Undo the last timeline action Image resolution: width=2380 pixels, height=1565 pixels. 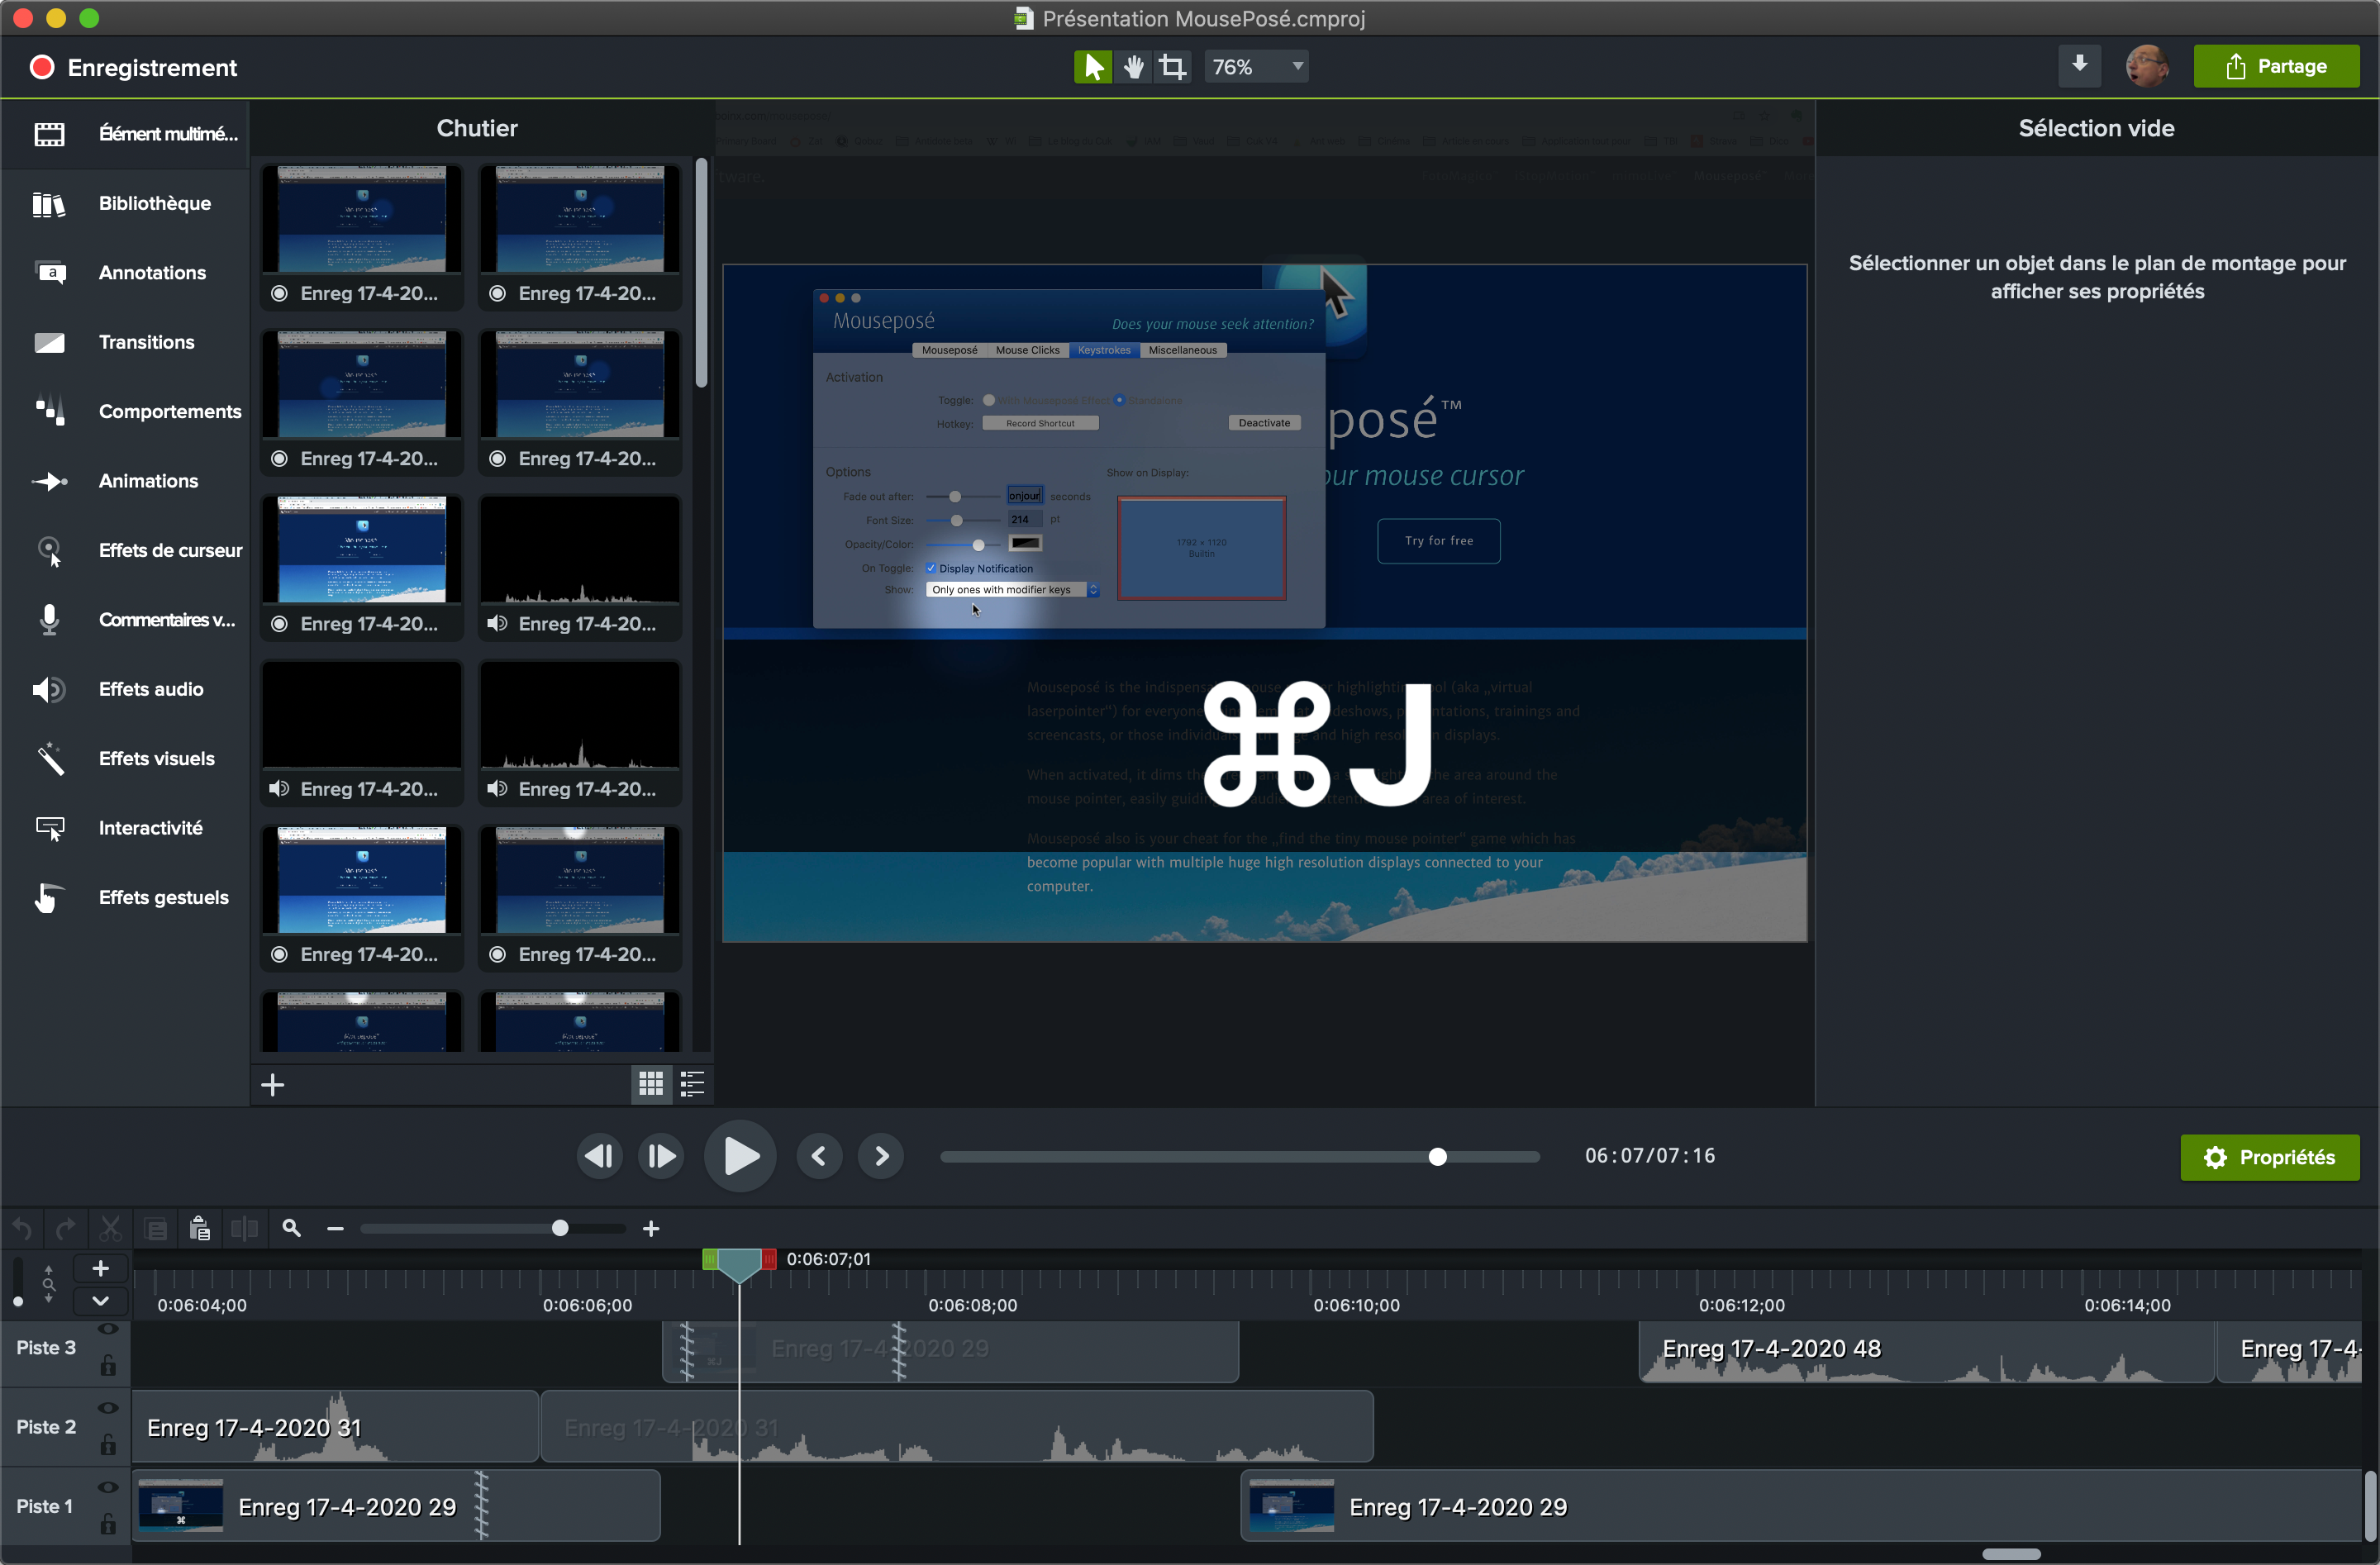click(x=23, y=1229)
